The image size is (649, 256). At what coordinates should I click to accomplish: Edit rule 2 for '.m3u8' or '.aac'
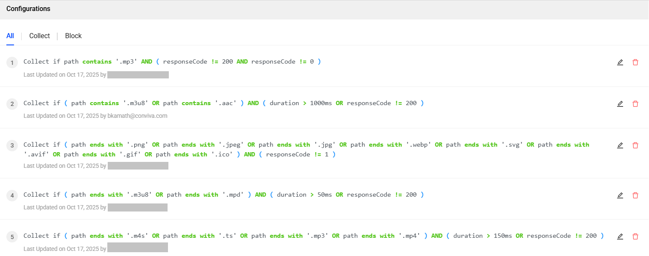(x=620, y=104)
